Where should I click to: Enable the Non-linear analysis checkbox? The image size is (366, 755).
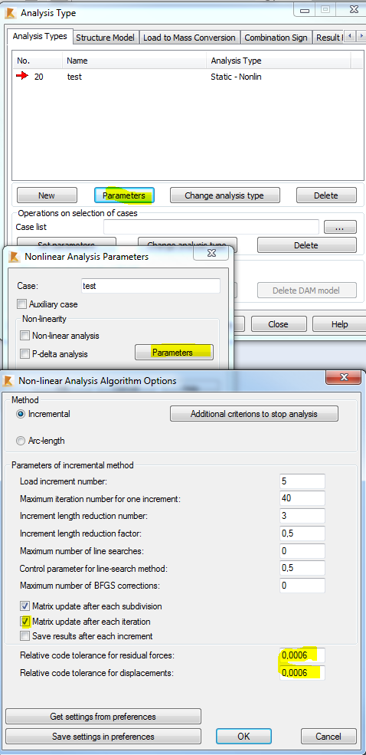pyautogui.click(x=25, y=335)
